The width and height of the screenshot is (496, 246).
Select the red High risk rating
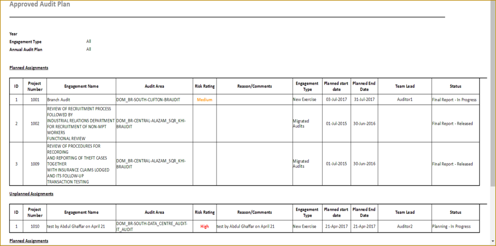coord(205,226)
